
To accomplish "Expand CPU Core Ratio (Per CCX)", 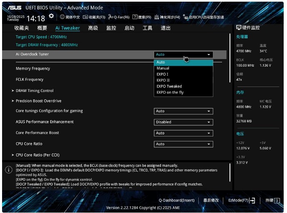I will (x=37, y=155).
